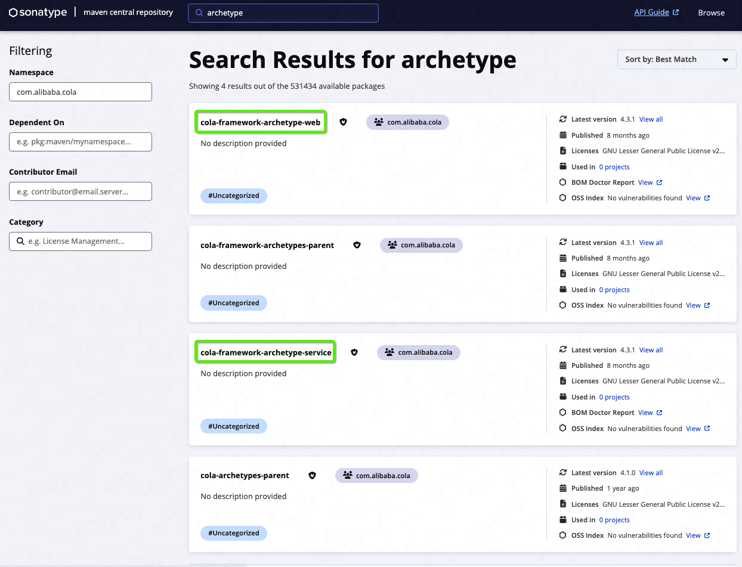Click the Category filter search field
742x567 pixels.
[x=81, y=241]
